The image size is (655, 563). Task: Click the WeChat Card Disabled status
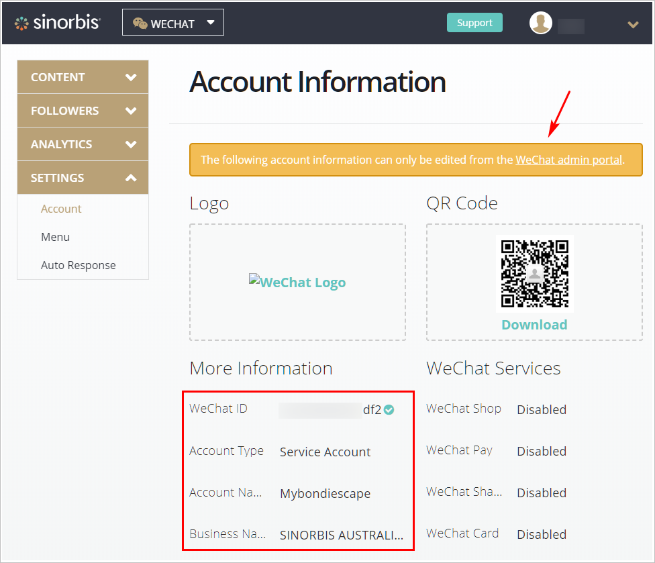click(542, 534)
